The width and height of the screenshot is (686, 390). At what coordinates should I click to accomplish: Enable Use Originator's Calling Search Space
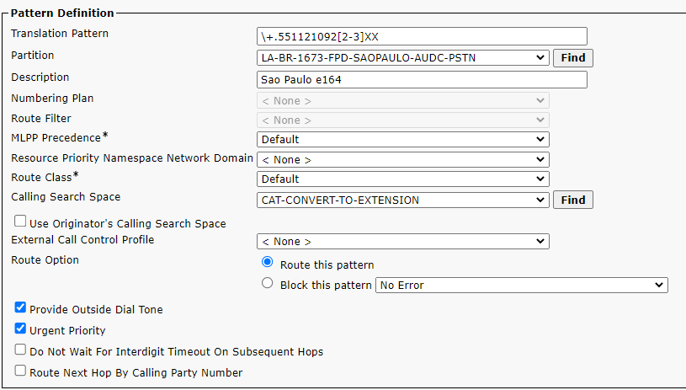coord(20,222)
